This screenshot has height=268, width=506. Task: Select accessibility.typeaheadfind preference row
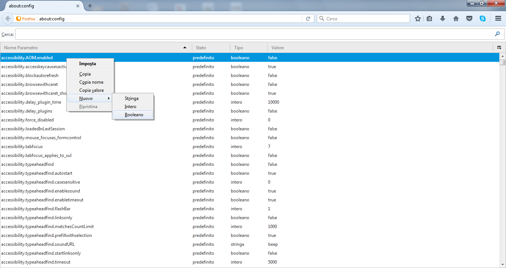pos(250,164)
